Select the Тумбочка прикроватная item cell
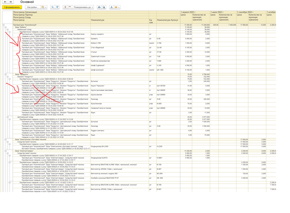The height and width of the screenshot is (213, 290). click(x=120, y=62)
